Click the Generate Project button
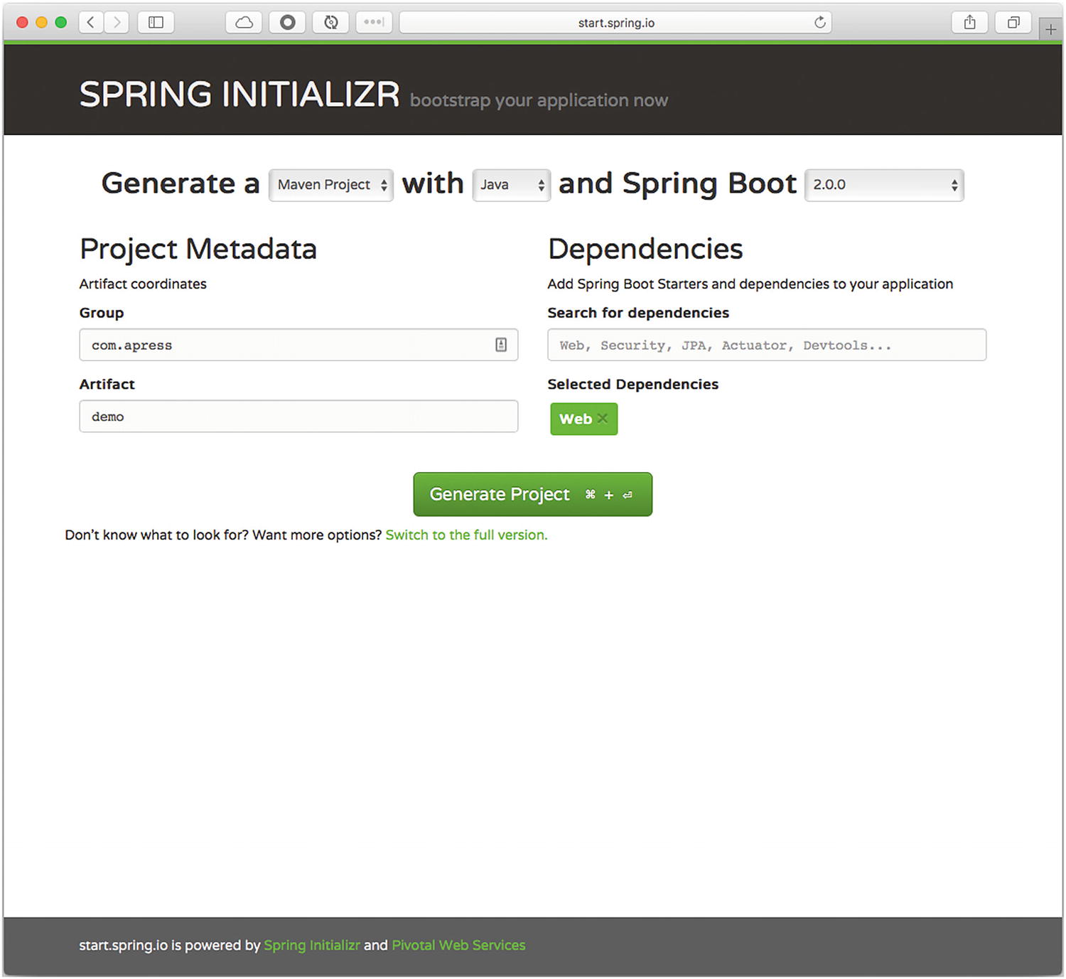The height and width of the screenshot is (979, 1066). coord(533,494)
